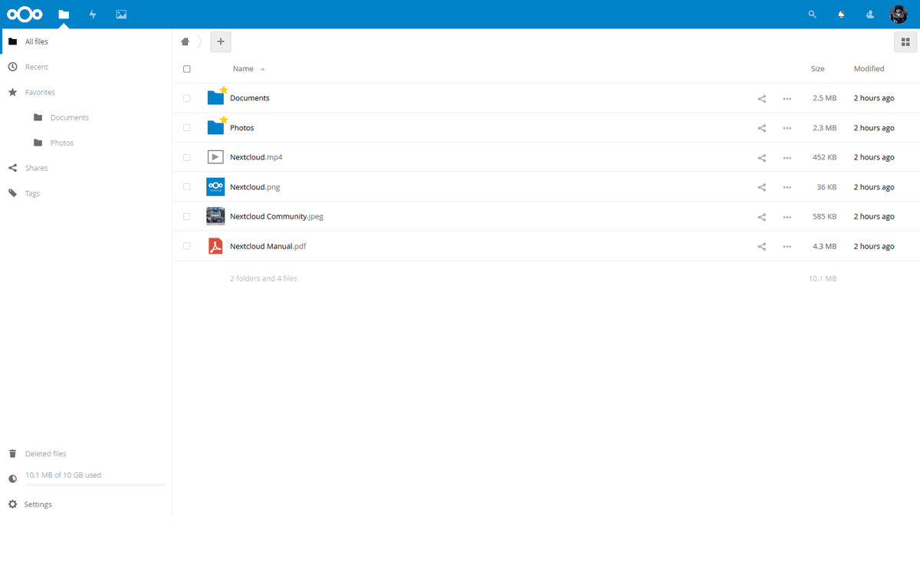920x575 pixels.
Task: Open the Shares sidebar entry
Action: 86,168
